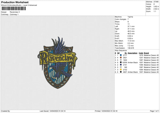Image resolution: width=160 pixels, height=113 pixels.
Task: Click the 'Created By:' footer label
Action: point(6,111)
